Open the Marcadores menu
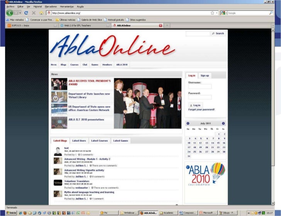This screenshot has width=281, height=216. [51, 7]
